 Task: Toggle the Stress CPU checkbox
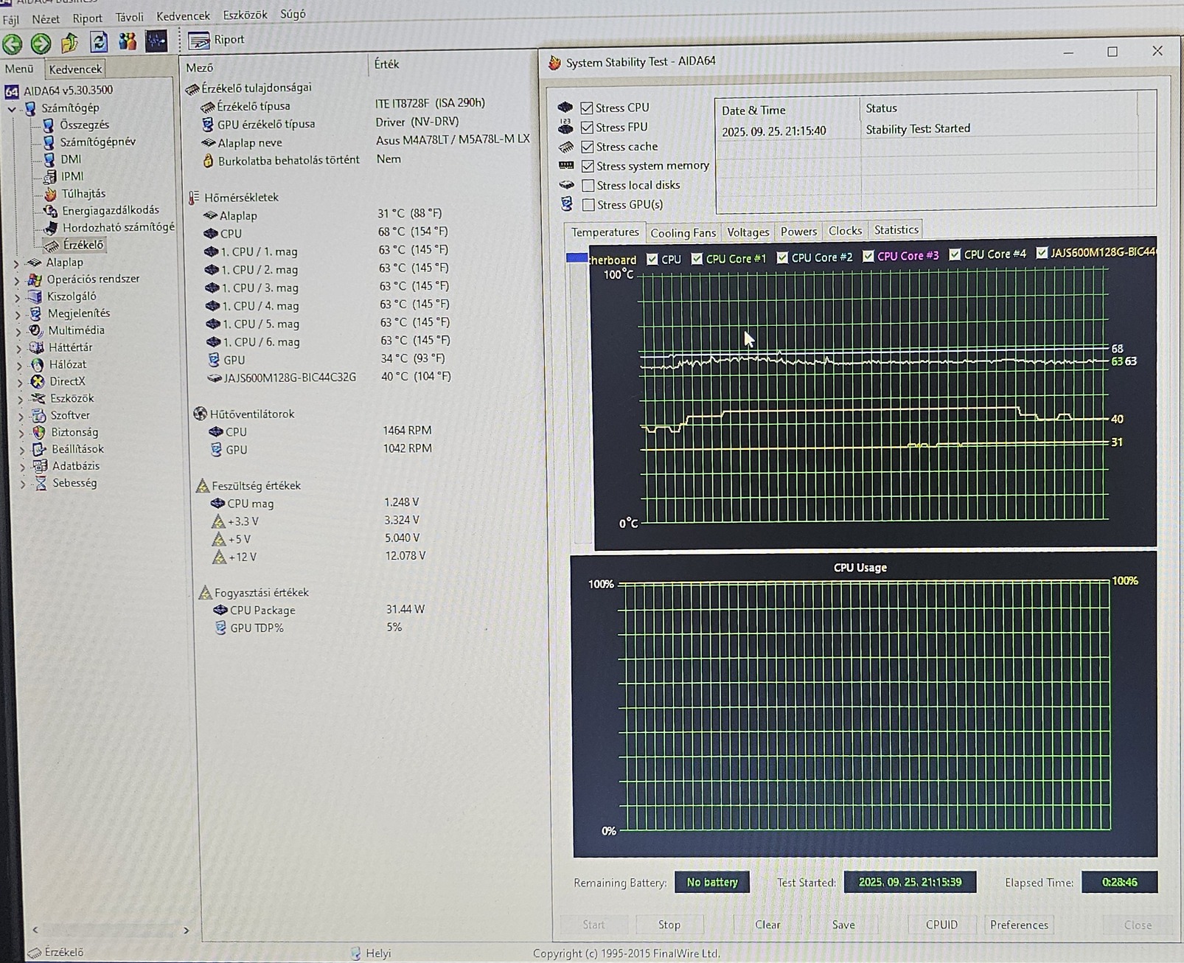pos(587,108)
